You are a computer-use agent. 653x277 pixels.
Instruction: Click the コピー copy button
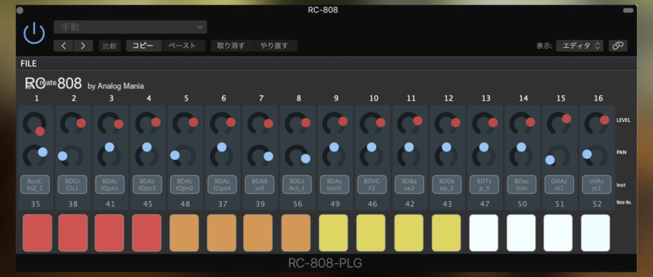point(143,46)
